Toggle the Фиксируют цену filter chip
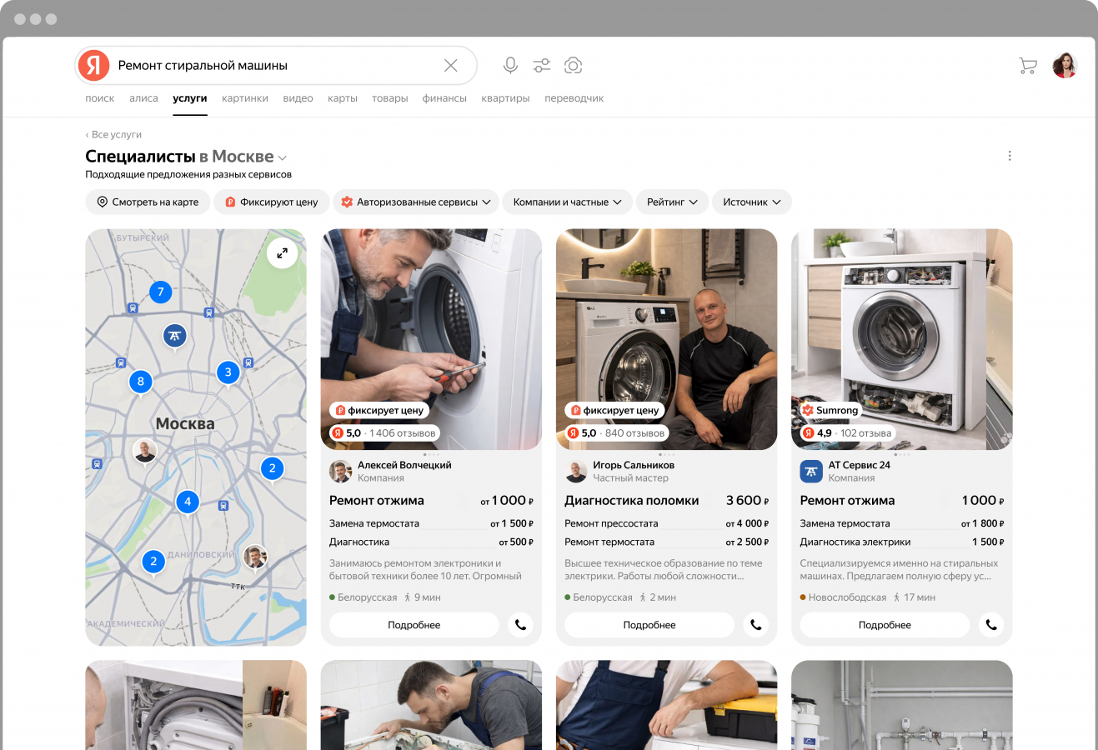 (x=272, y=202)
